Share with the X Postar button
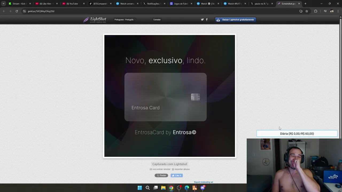 tap(161, 175)
